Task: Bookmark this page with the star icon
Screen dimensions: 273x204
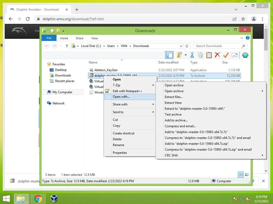Action: pos(243,19)
